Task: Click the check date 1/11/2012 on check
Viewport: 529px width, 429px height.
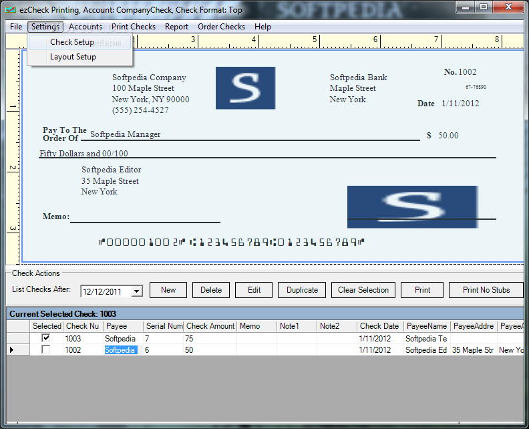Action: 460,104
